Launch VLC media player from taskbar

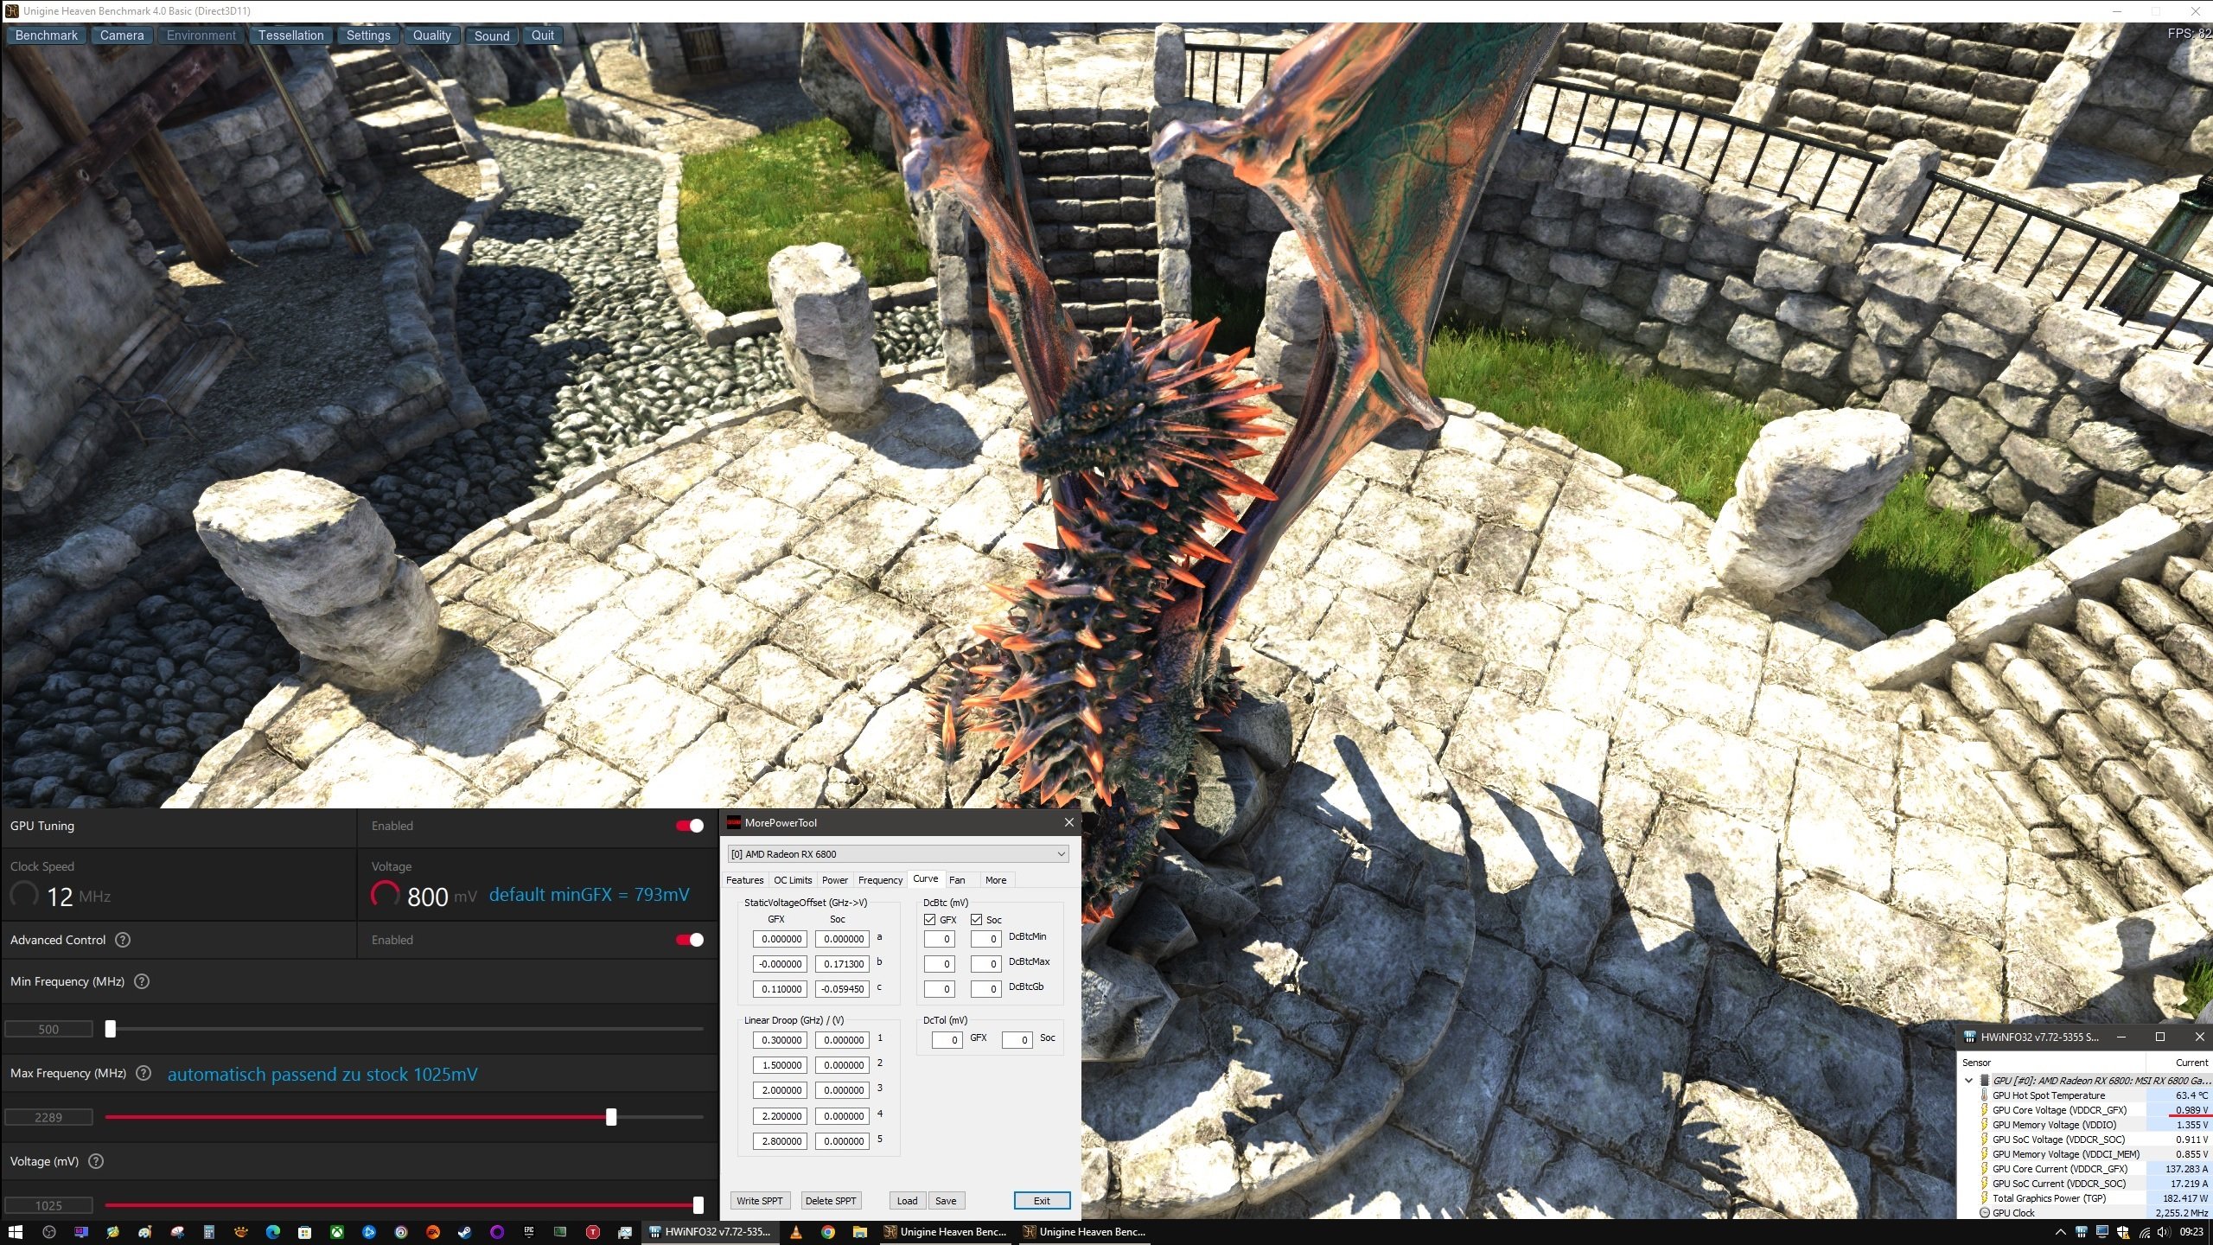[x=795, y=1232]
